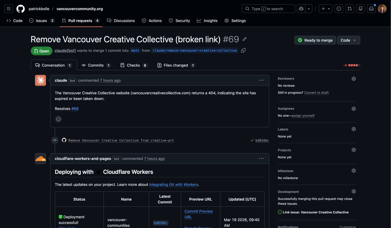This screenshot has height=228, width=391.
Task: Open the 7 hours ago timestamp on claude comment
Action: 110,81
